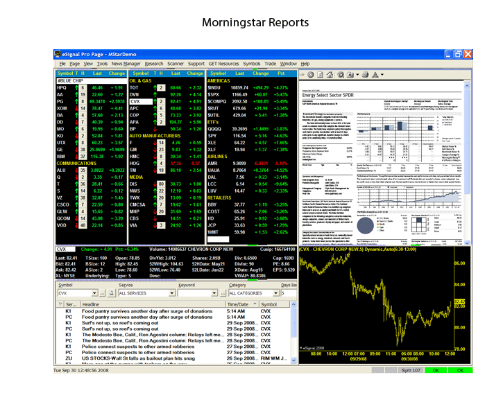Open the folder icon dropdown arrow in the report toolbar
Image resolution: width=503 pixels, height=402 pixels.
point(357,75)
